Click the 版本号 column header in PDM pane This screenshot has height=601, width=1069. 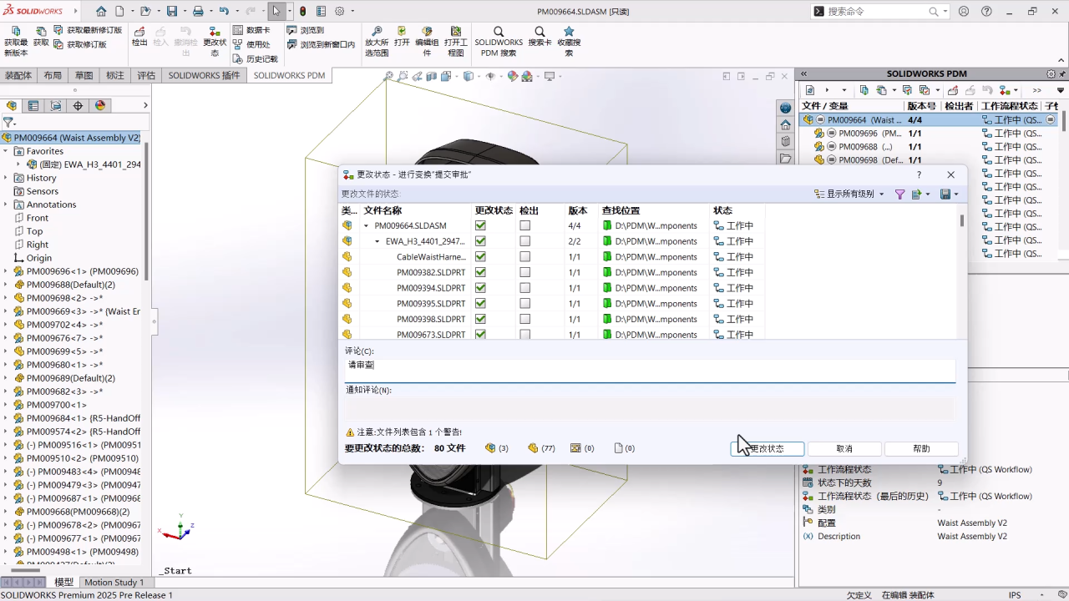[x=923, y=106]
